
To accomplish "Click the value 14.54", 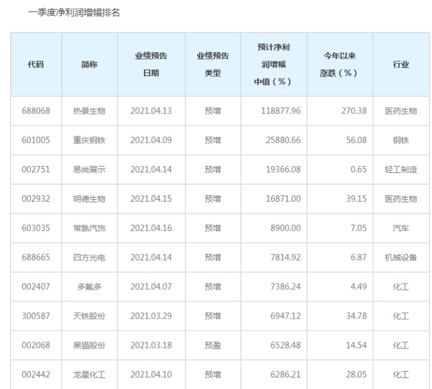I will [x=356, y=345].
